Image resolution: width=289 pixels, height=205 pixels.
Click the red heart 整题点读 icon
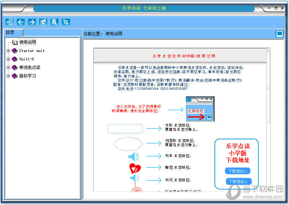point(135,168)
